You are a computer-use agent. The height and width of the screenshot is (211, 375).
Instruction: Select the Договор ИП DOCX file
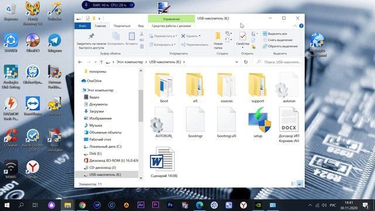(x=289, y=125)
